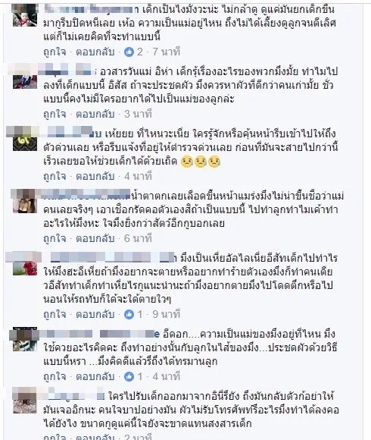Screen dimensions: 371x440
Task: Open the first commenter's profile picture
Action: [x=25, y=15]
